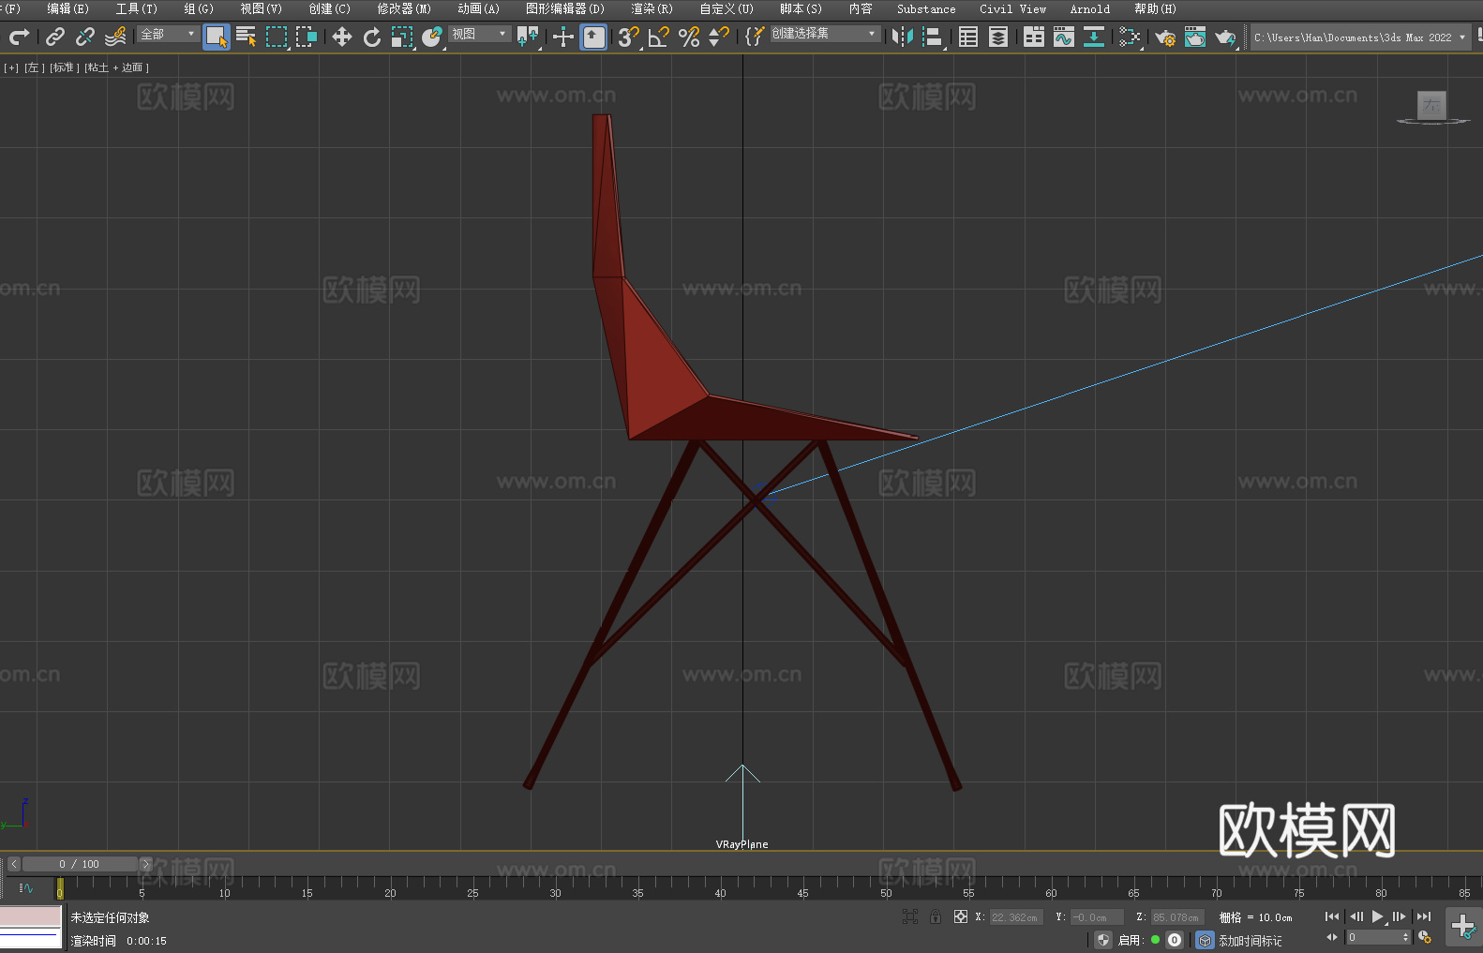The height and width of the screenshot is (953, 1483).
Task: Open Rendered Frame Window icon
Action: 1195,37
